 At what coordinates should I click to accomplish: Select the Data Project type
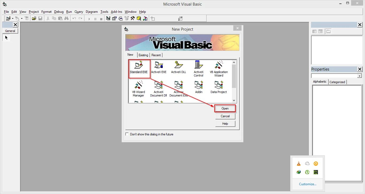pos(219,87)
